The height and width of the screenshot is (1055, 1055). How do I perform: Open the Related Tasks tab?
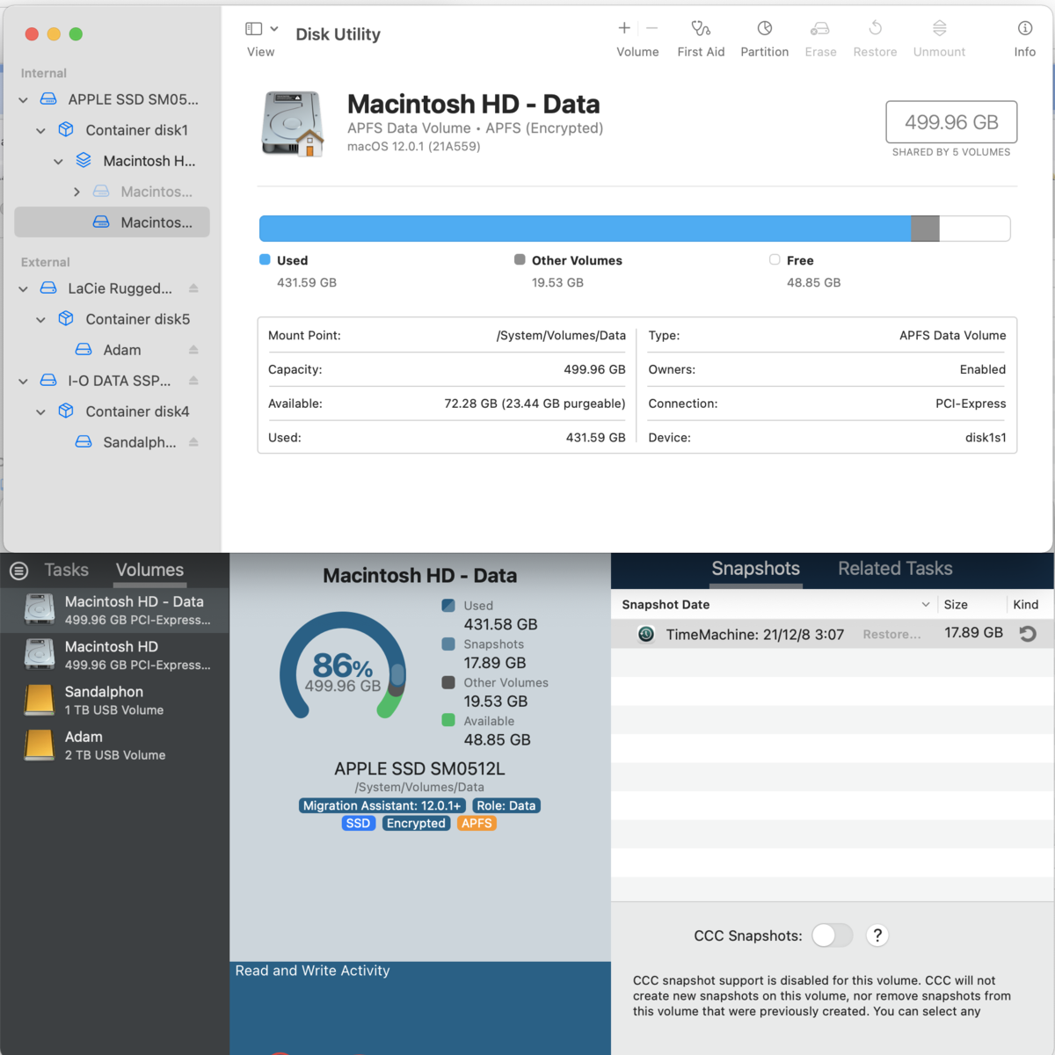click(x=895, y=569)
